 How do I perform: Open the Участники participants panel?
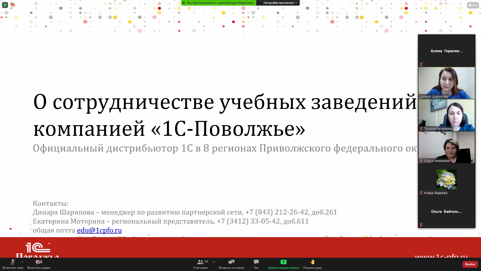click(200, 264)
